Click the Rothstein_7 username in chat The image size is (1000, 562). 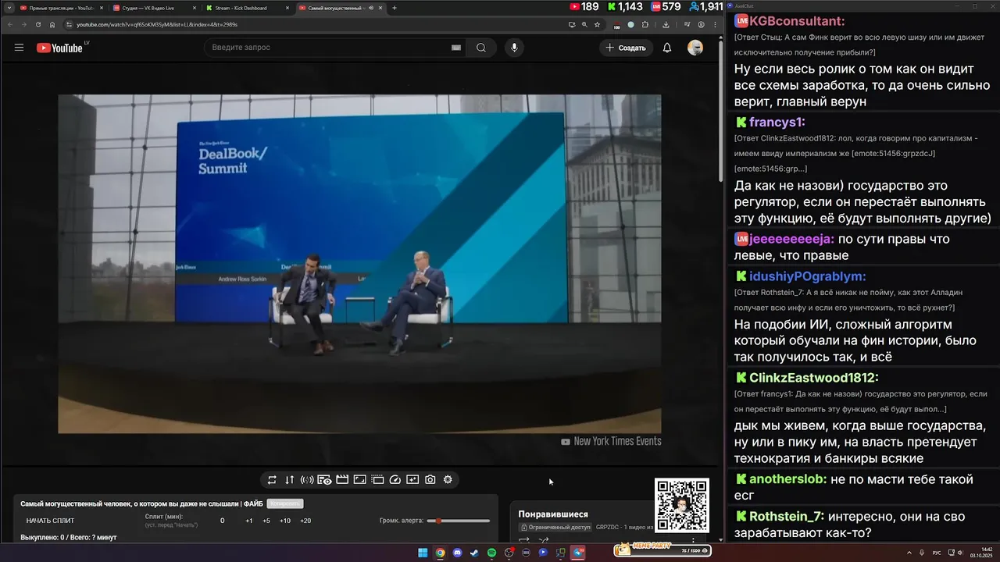(787, 516)
